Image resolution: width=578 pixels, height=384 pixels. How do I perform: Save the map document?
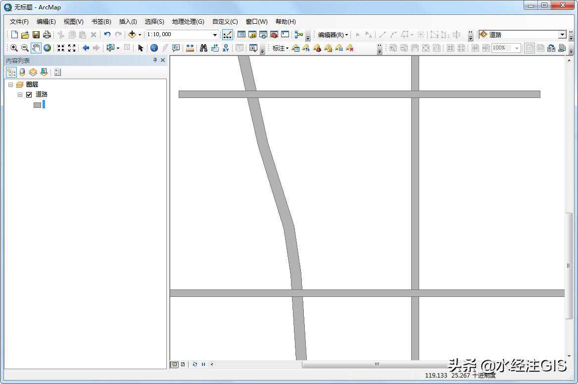pos(36,35)
